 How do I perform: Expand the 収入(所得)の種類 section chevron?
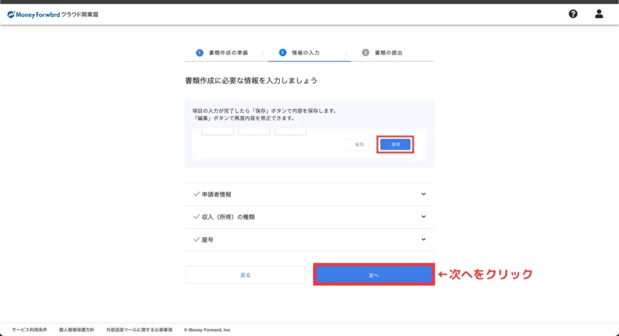click(x=423, y=217)
